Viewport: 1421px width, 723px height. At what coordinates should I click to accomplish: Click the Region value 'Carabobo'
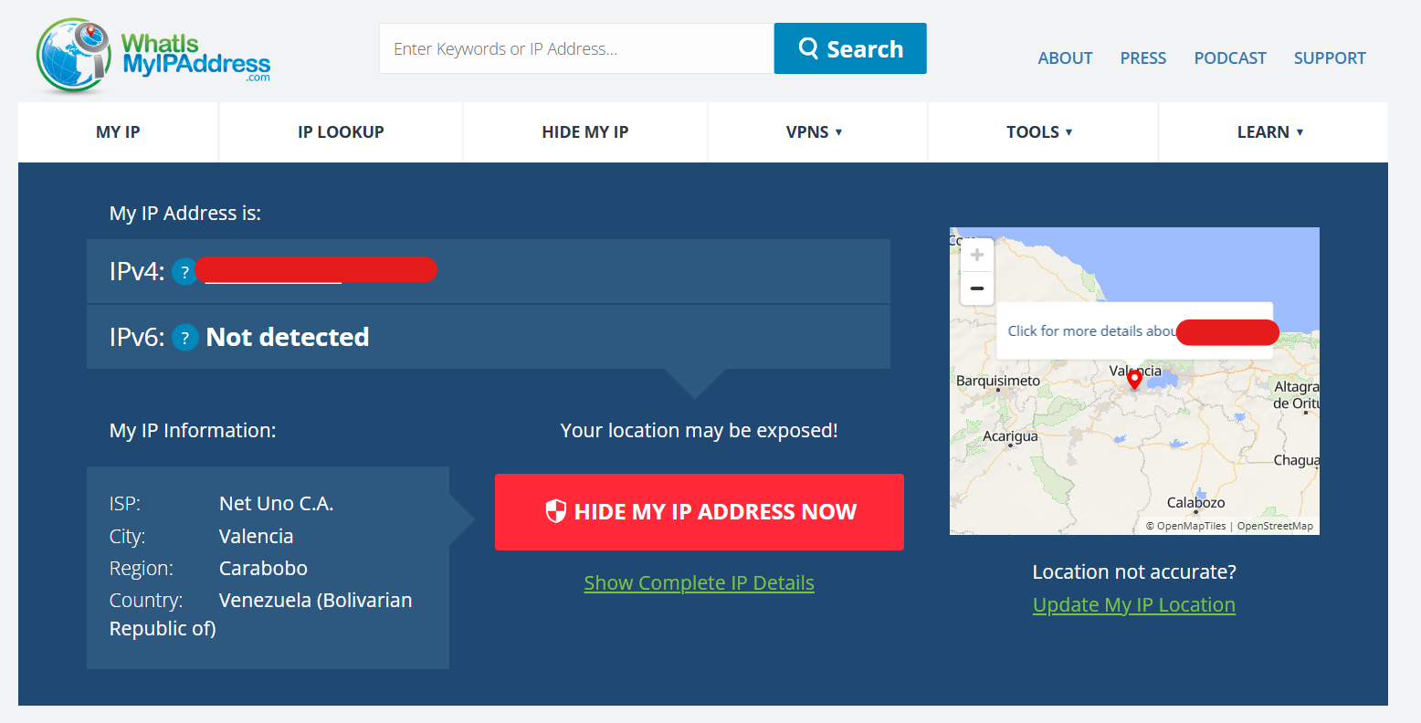263,569
